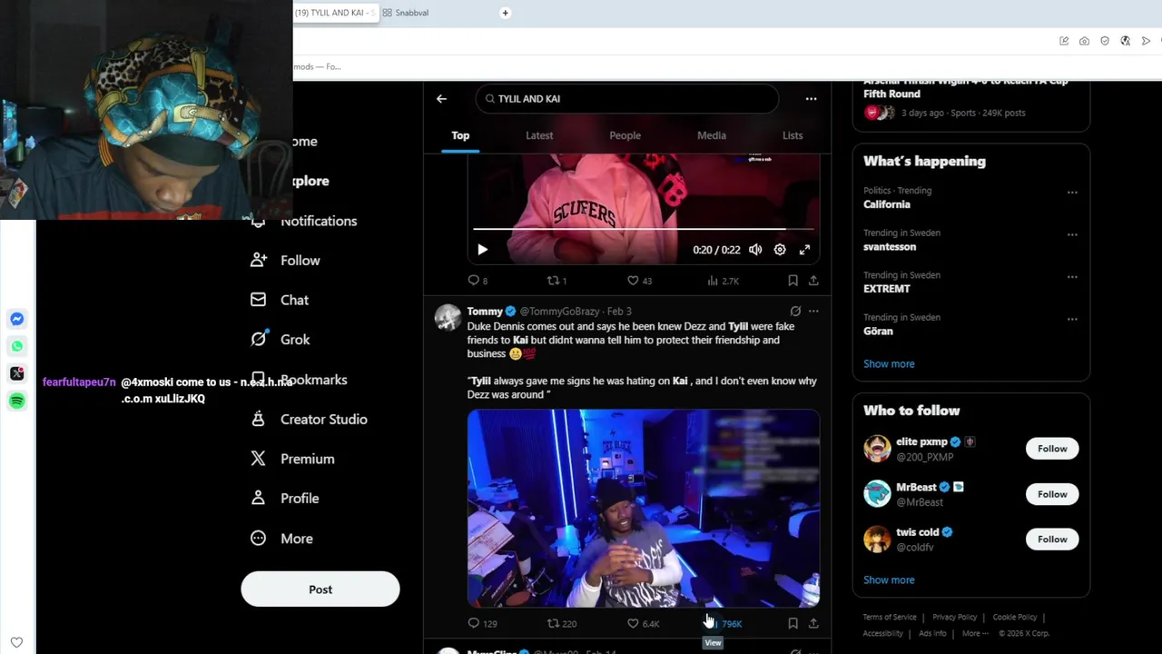
Task: Open MrBeast profile avatar
Action: pyautogui.click(x=877, y=493)
